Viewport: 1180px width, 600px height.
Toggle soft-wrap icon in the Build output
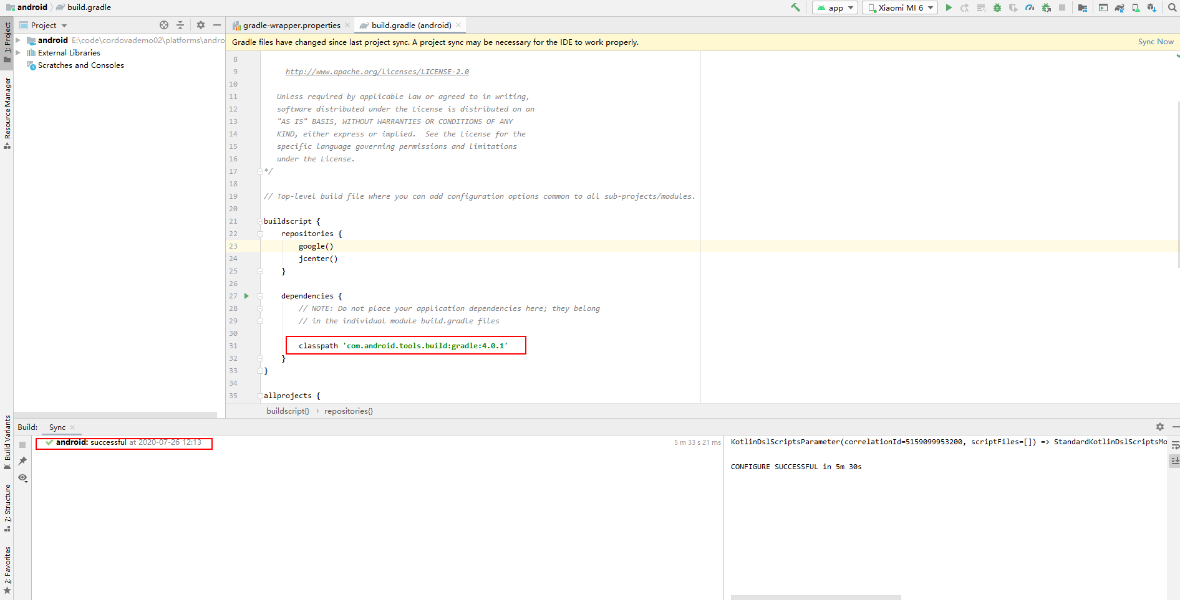tap(1174, 445)
